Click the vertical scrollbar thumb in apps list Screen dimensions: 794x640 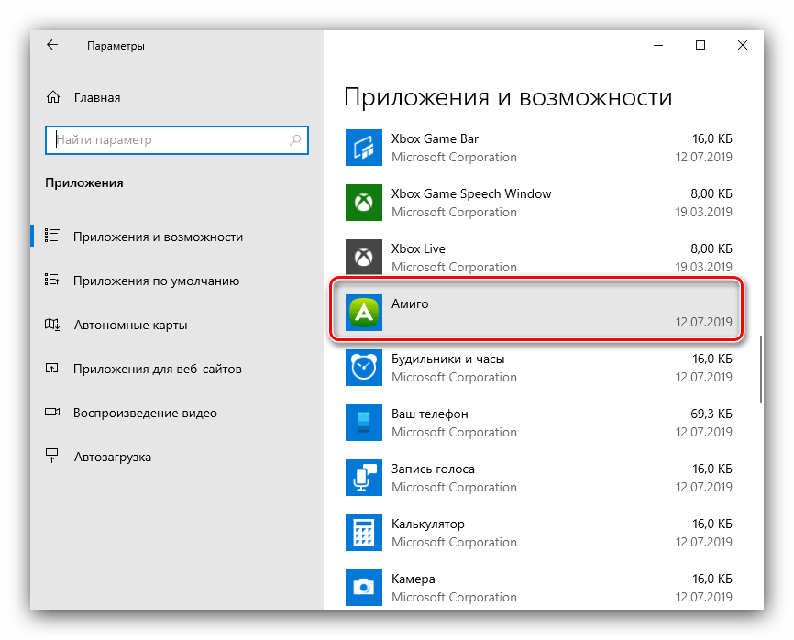click(760, 369)
